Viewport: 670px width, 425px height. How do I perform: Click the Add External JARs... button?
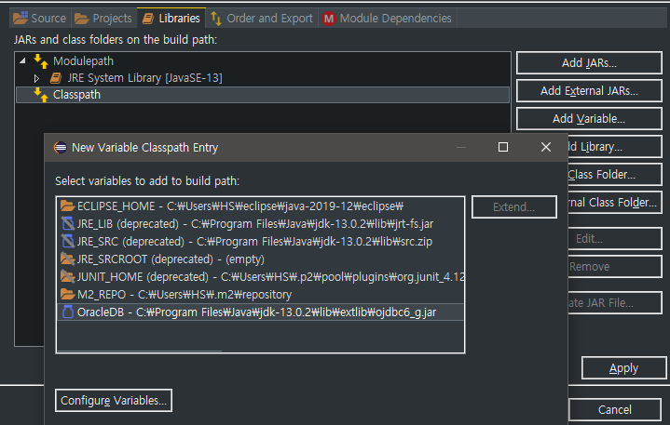pos(589,91)
